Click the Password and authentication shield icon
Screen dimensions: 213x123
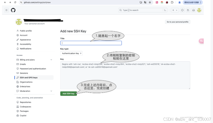18,69
